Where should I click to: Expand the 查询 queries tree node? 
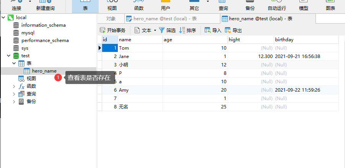(14, 94)
